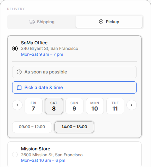Select Monday 10 date
This screenshot has height=167, width=151.
[x=95, y=106]
